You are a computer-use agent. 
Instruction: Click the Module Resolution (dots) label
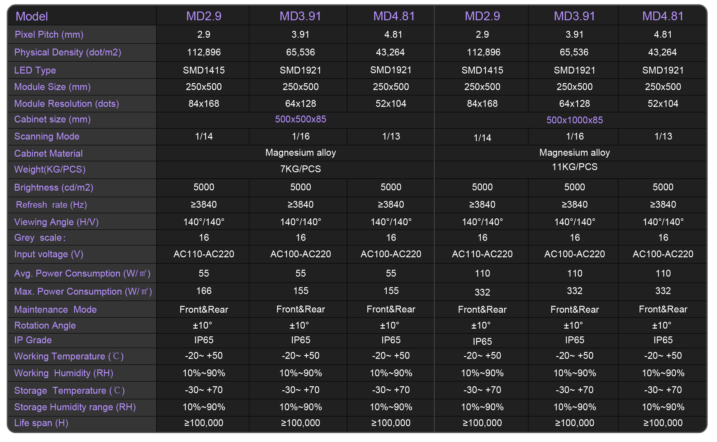pos(66,103)
